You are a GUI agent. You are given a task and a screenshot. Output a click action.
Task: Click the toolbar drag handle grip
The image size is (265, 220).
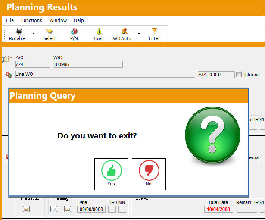4,34
